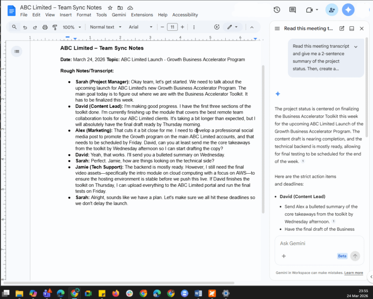
Task: Undo the last action
Action: pyautogui.click(x=25, y=27)
